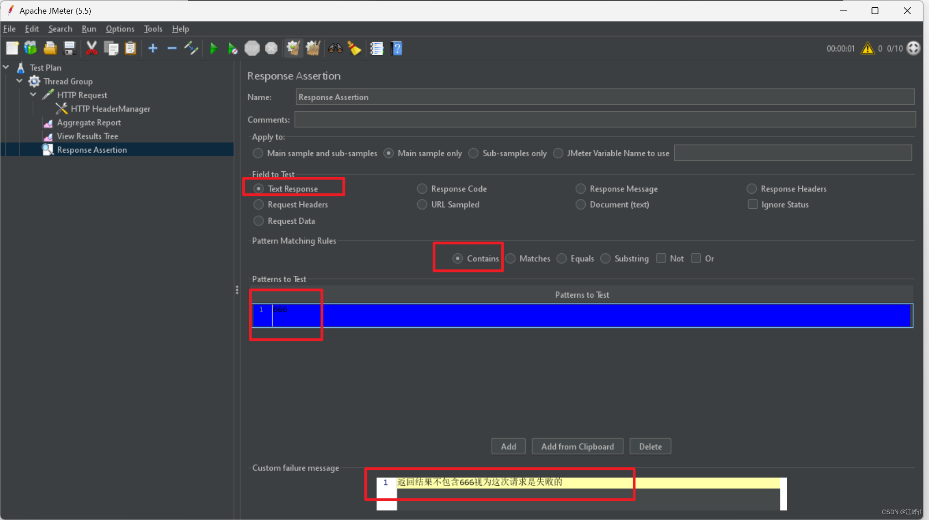
Task: Click the binoculars Search icon
Action: pyautogui.click(x=335, y=48)
